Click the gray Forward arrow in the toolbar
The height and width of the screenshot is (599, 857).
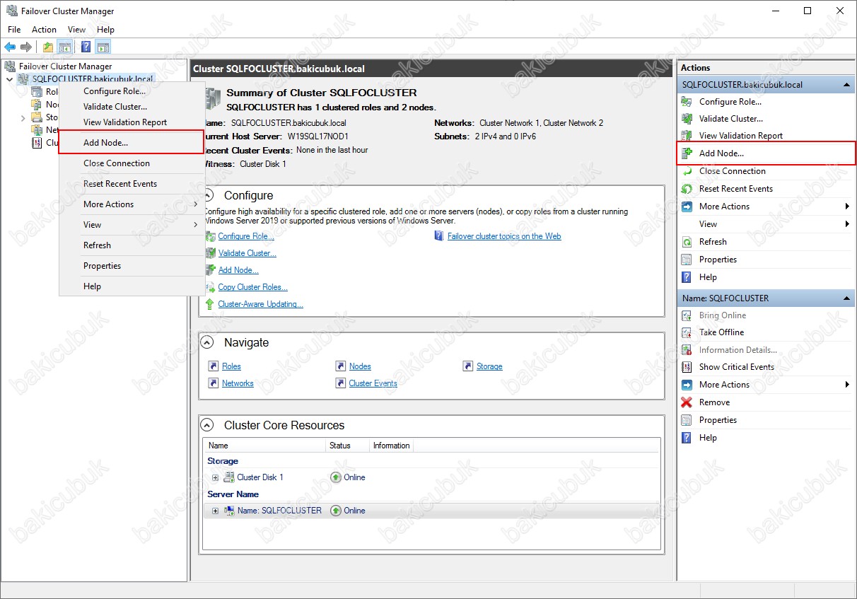point(26,47)
